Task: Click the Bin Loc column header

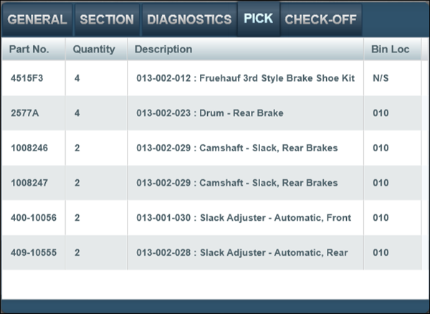Action: click(x=389, y=49)
